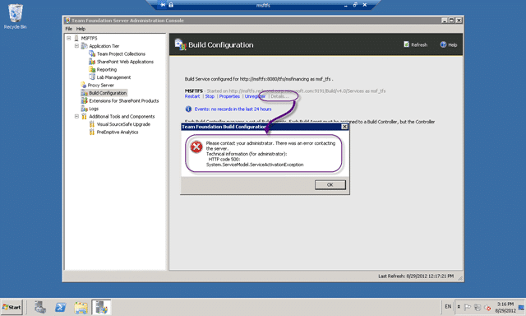The width and height of the screenshot is (526, 316).
Task: Click the Reporting node icon
Action: point(92,69)
